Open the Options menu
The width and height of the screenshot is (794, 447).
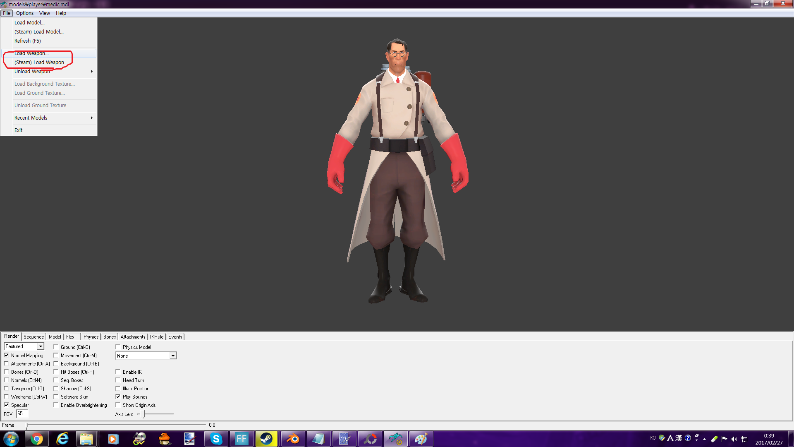(25, 13)
